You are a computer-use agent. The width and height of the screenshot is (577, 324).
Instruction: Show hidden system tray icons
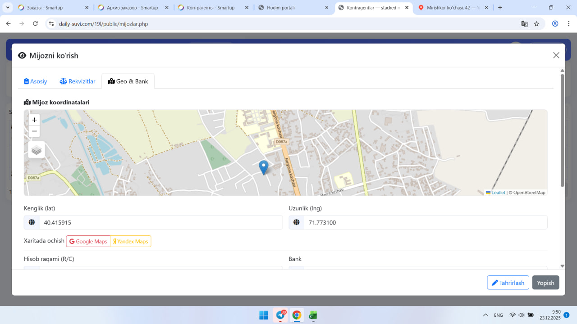(485, 315)
